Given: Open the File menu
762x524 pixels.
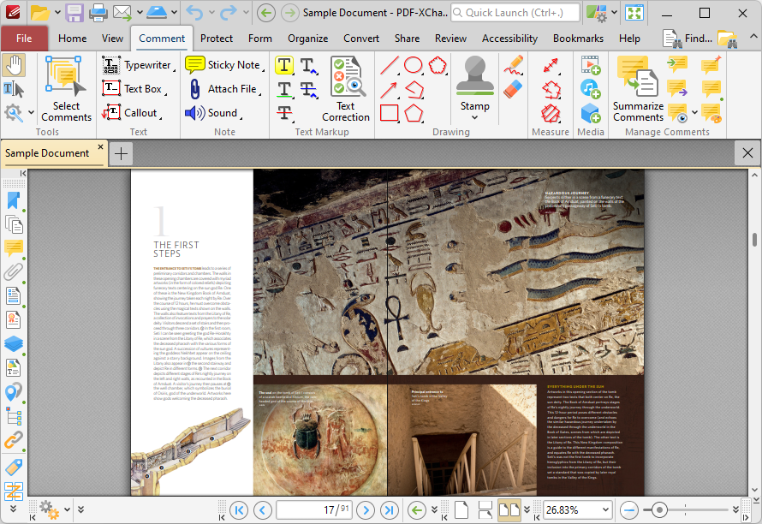Looking at the screenshot, I should 24,39.
